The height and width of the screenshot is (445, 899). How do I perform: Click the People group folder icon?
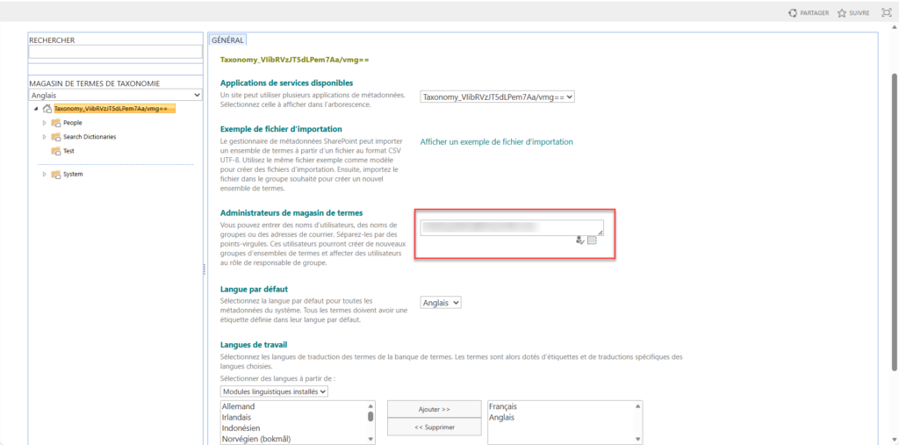56,123
